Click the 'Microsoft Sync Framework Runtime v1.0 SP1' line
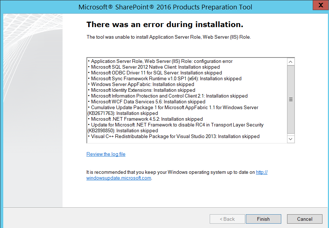The width and height of the screenshot is (329, 228). [165, 79]
